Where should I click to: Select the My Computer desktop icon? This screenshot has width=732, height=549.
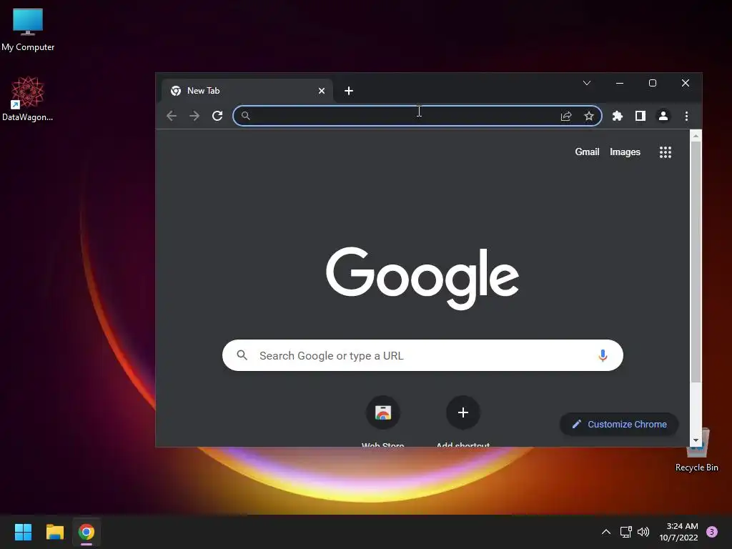tap(28, 30)
